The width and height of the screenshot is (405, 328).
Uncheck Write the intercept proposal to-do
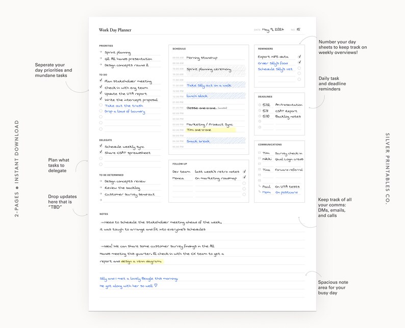coord(100,99)
